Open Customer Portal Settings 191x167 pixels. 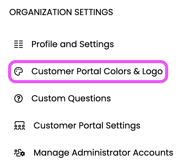pyautogui.click(x=87, y=126)
